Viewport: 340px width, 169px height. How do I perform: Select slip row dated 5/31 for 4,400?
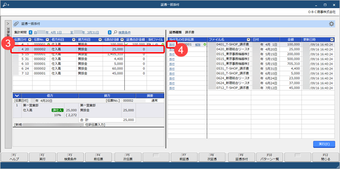(x=88, y=59)
